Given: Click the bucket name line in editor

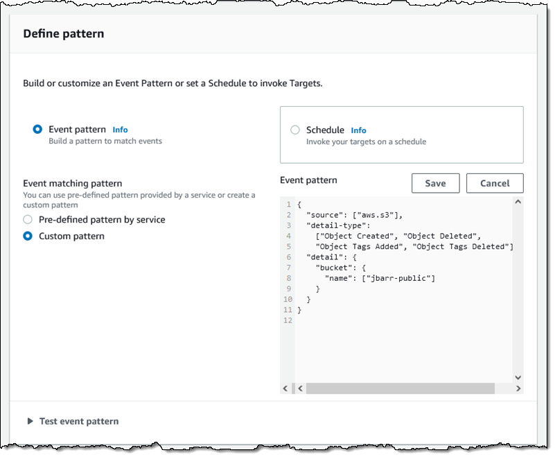Looking at the screenshot, I should (x=380, y=278).
